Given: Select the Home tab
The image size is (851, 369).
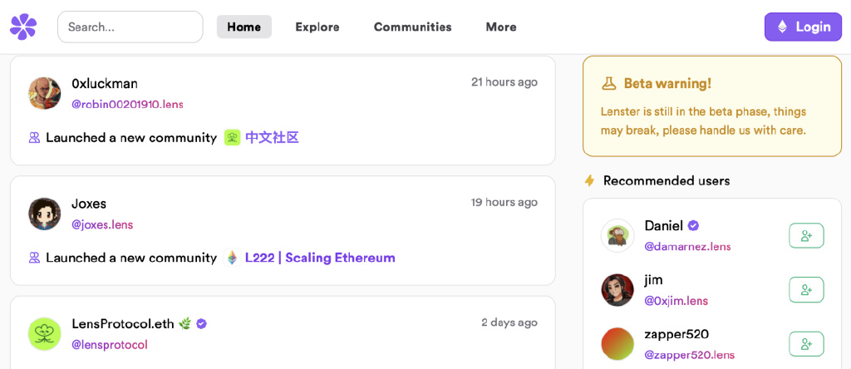Looking at the screenshot, I should [244, 27].
